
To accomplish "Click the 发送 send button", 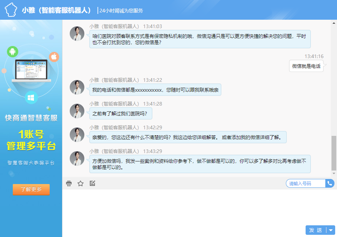I will click(315, 230).
